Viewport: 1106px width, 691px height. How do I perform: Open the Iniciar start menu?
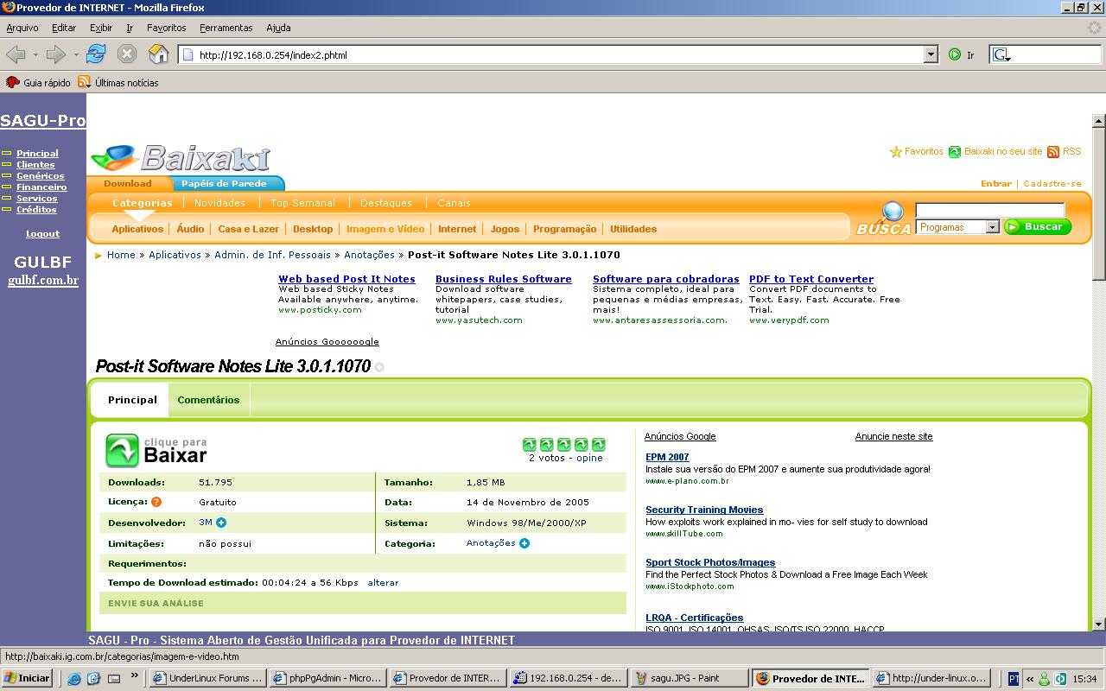coord(26,678)
